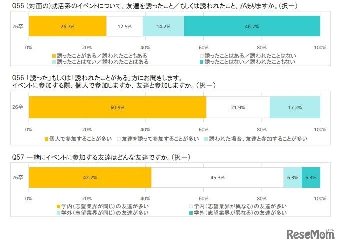Select the teal 6.3% segment in Q57

pos(311,177)
